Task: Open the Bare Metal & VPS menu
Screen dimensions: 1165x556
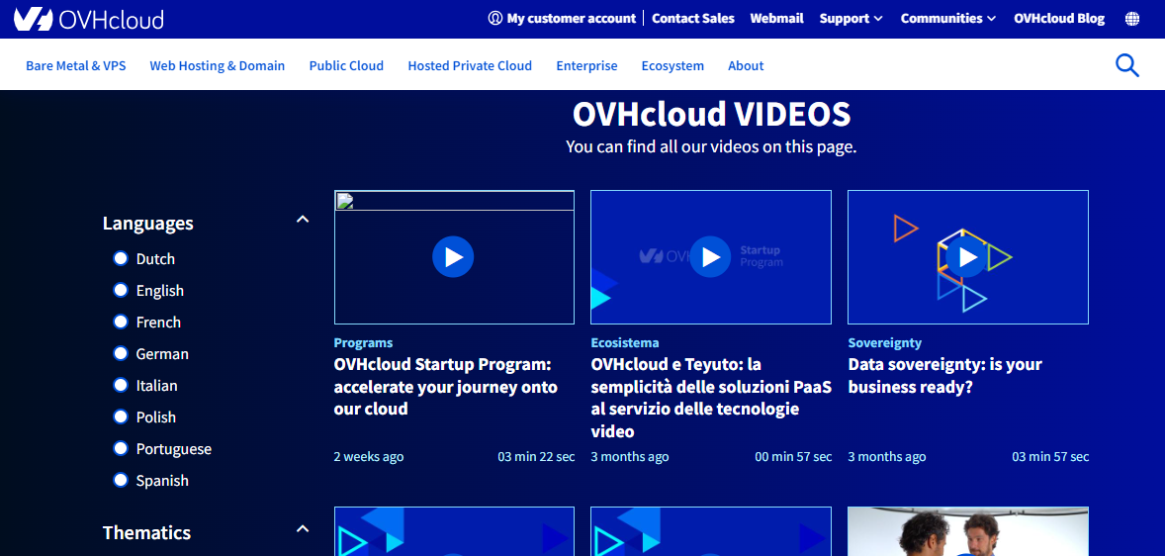Action: pos(76,65)
